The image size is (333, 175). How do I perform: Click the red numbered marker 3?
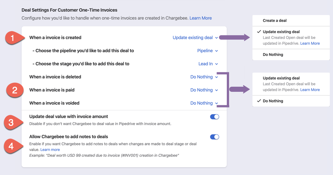coord(11,123)
